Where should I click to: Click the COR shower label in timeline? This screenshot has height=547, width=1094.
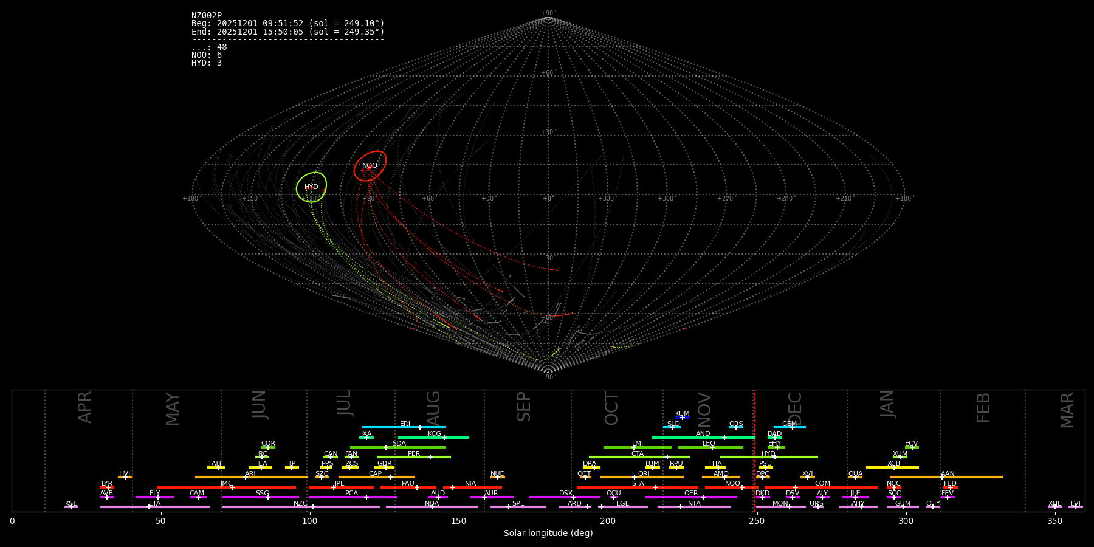coord(268,444)
